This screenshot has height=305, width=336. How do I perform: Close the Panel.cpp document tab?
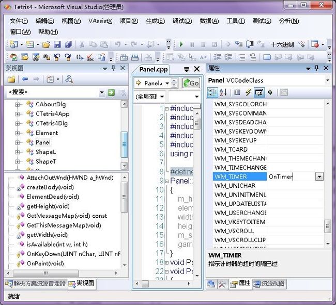197,69
